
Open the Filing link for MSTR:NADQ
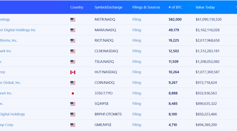(x=137, y=19)
